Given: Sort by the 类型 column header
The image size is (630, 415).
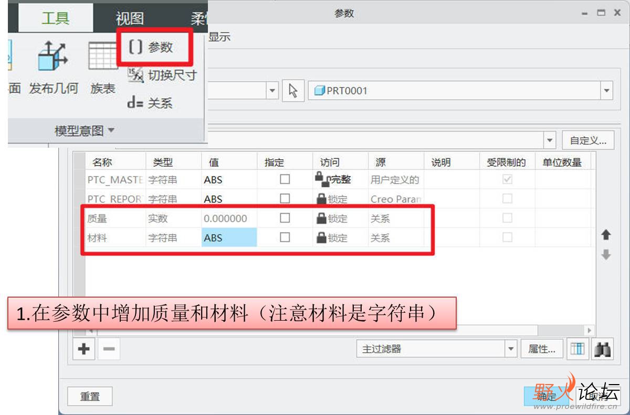Looking at the screenshot, I should coord(174,162).
